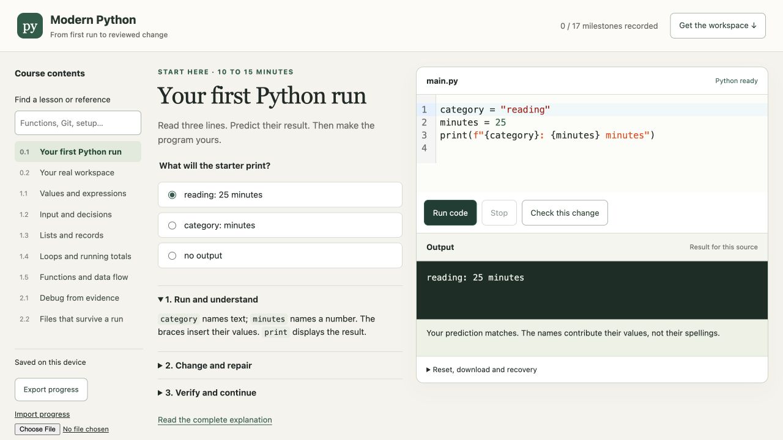783x440 pixels.
Task: Click the 'minutes = 25' code line
Action: click(x=473, y=122)
